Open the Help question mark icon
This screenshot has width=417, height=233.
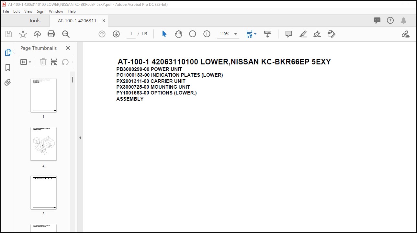(x=390, y=20)
